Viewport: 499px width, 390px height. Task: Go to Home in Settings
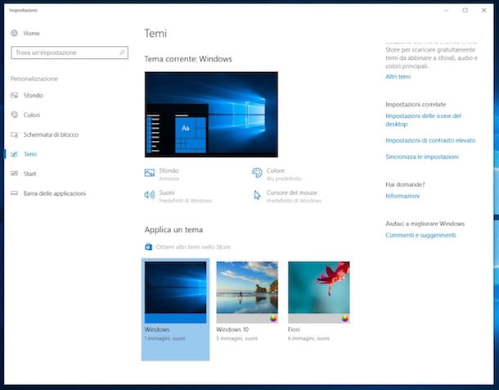[x=32, y=33]
